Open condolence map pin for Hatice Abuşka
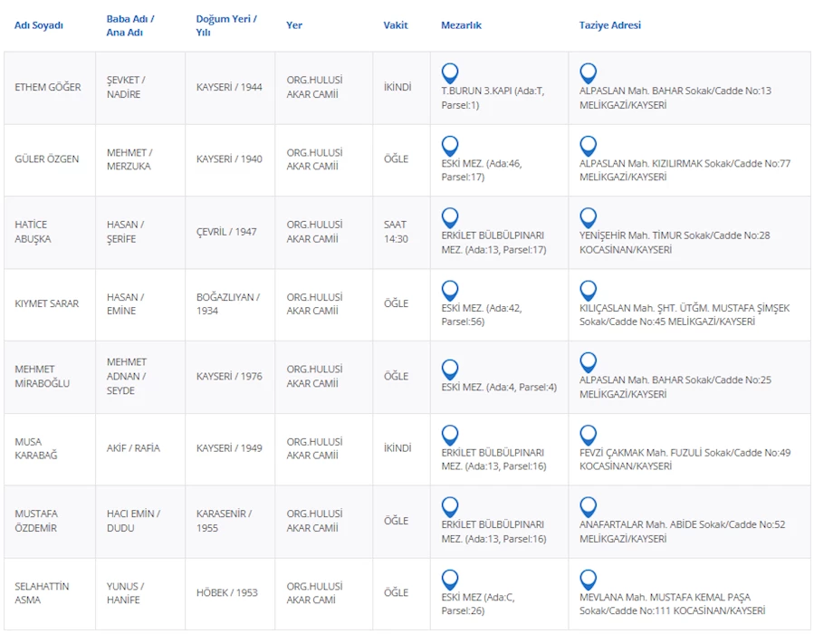This screenshot has width=814, height=634. pyautogui.click(x=588, y=218)
